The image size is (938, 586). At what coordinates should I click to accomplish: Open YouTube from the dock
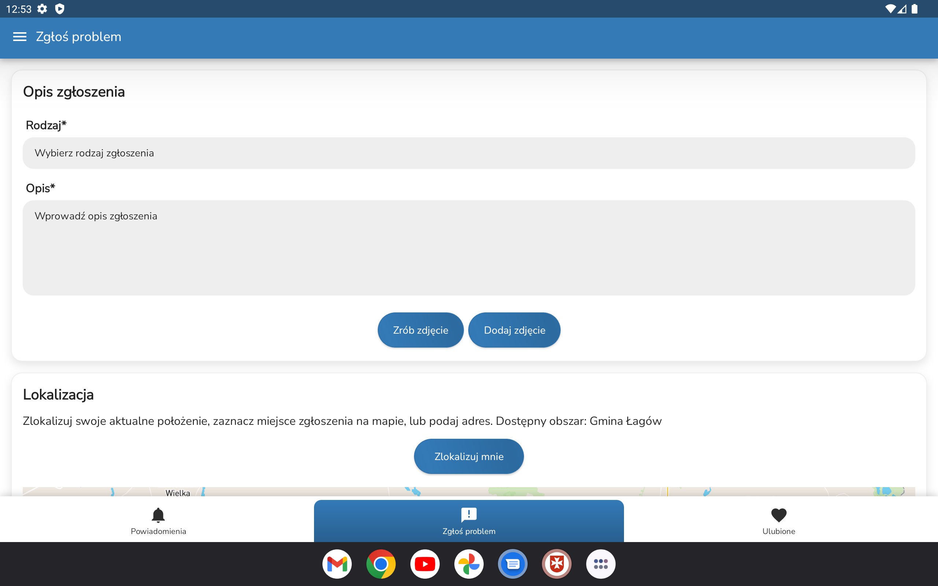click(x=425, y=564)
